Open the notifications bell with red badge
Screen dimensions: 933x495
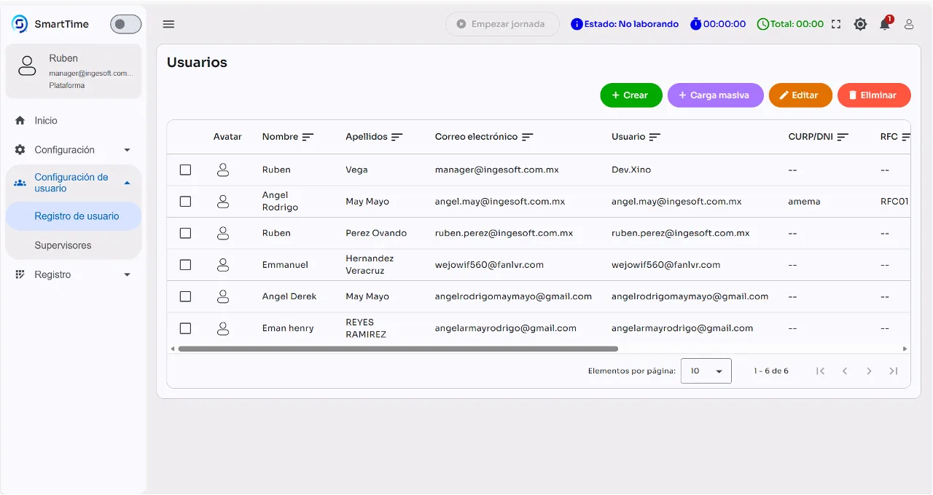coord(884,24)
